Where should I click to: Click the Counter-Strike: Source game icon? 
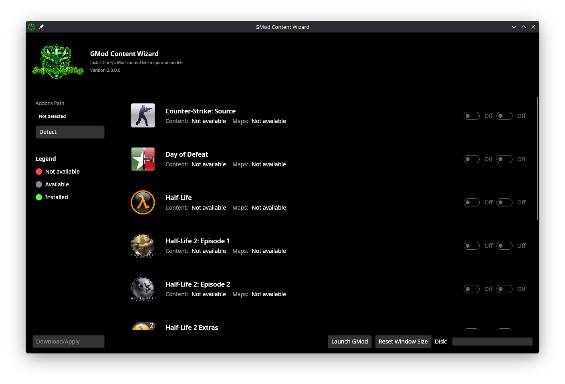(x=143, y=115)
